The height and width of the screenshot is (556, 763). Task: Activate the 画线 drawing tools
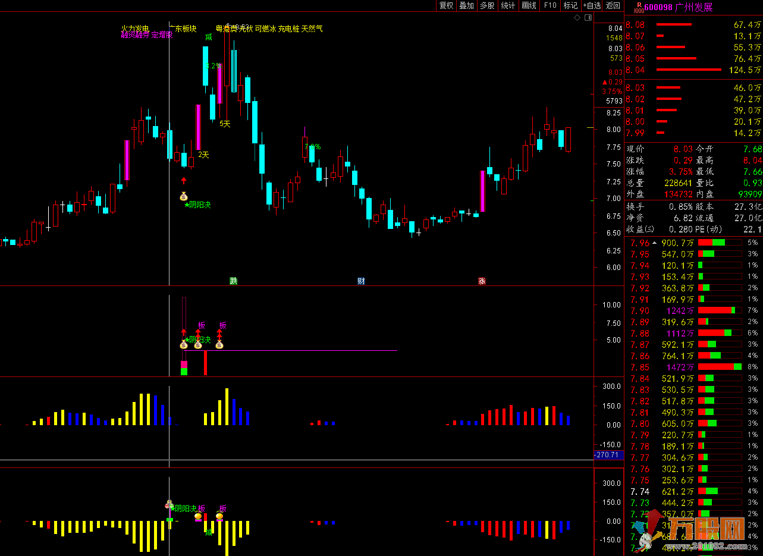(x=529, y=5)
